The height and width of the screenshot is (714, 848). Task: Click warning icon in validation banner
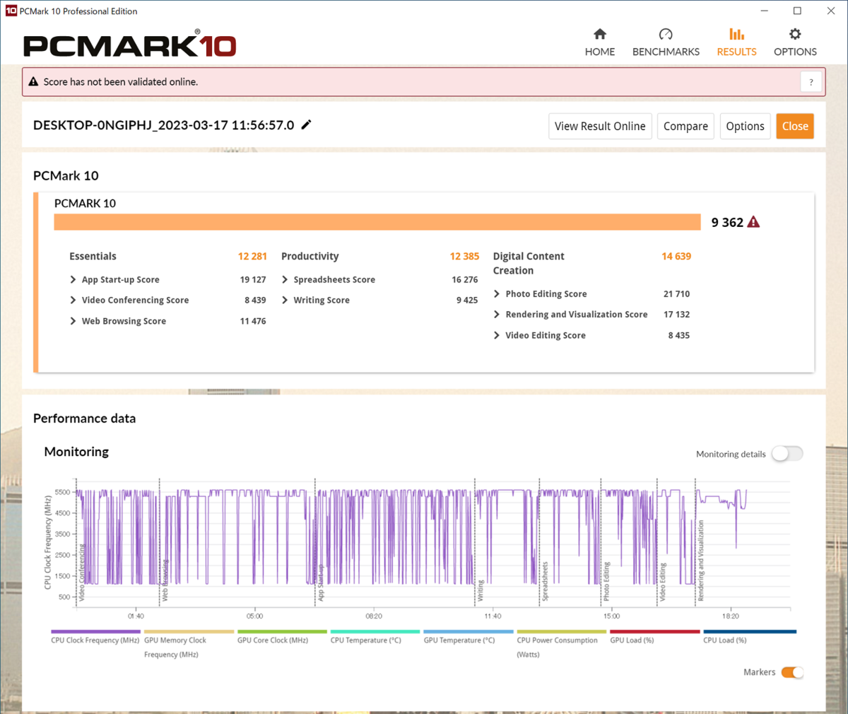(33, 82)
